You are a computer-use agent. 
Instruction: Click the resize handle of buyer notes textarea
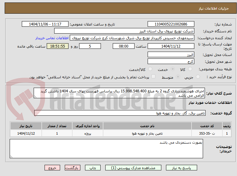(11, 157)
